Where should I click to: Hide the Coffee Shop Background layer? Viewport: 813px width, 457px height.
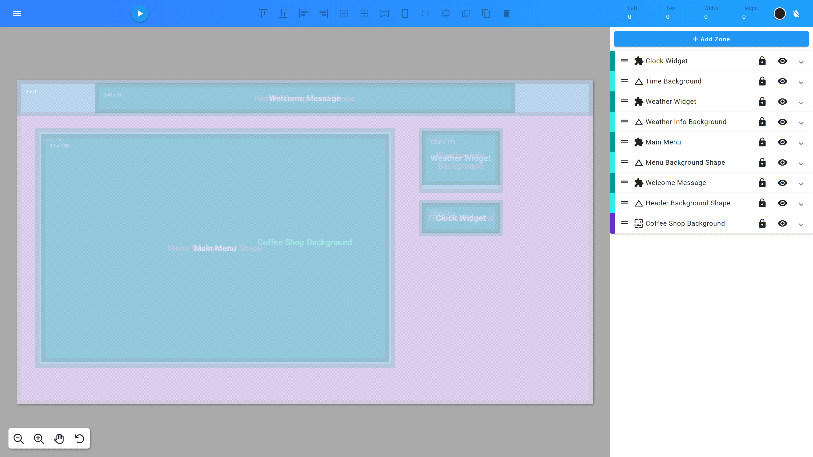(x=783, y=223)
